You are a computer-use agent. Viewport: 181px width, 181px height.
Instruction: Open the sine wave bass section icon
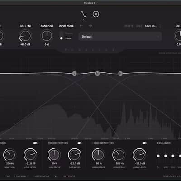click(83, 14)
